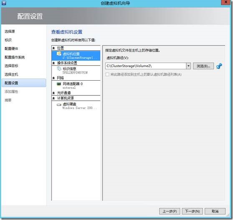Go to the 标识 wizard step
The image size is (233, 220).
pos(8,40)
